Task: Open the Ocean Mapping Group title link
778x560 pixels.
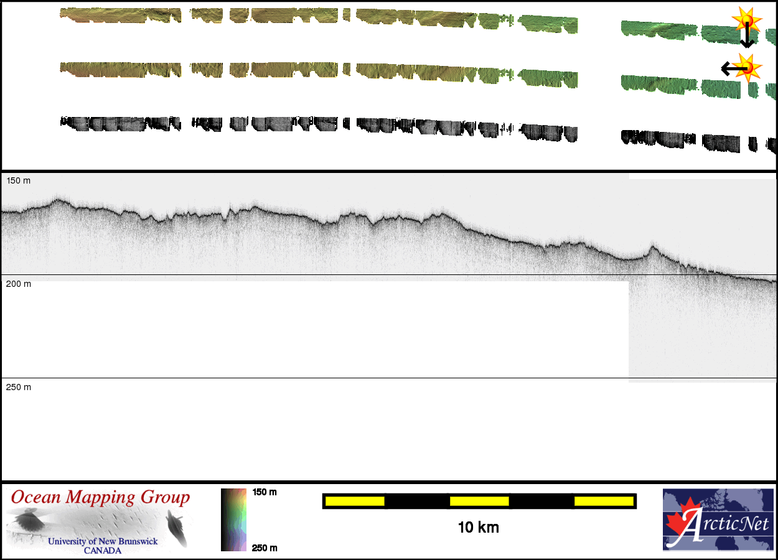Action: coord(100,497)
